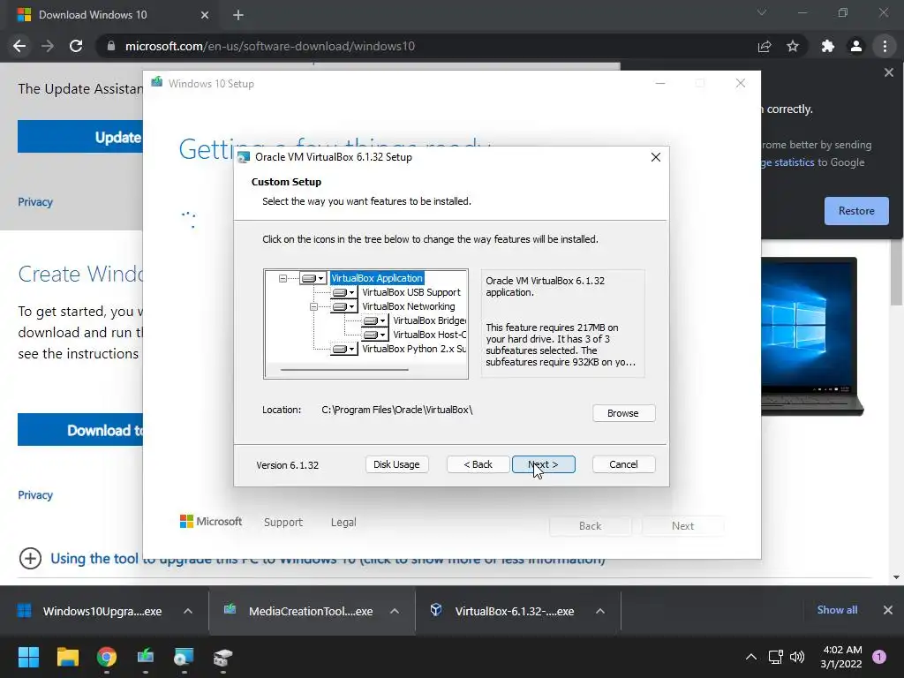This screenshot has height=678, width=904.
Task: Select VirtualBox Python 2.x Support item
Action: click(414, 349)
